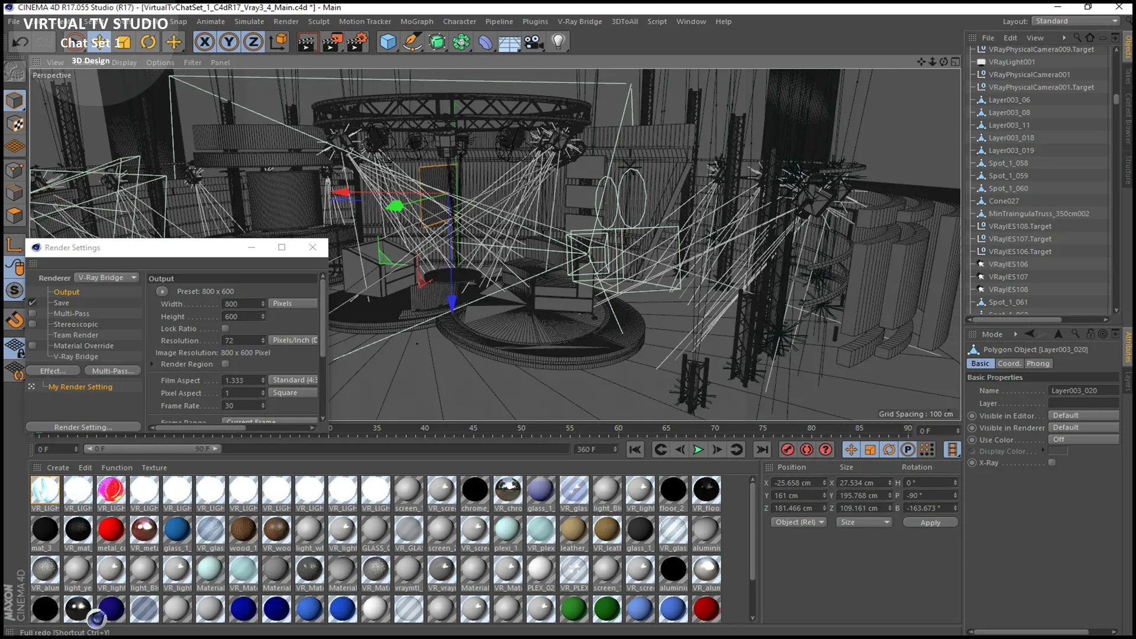Click the Plugins menu item
This screenshot has height=639, width=1136.
[535, 21]
